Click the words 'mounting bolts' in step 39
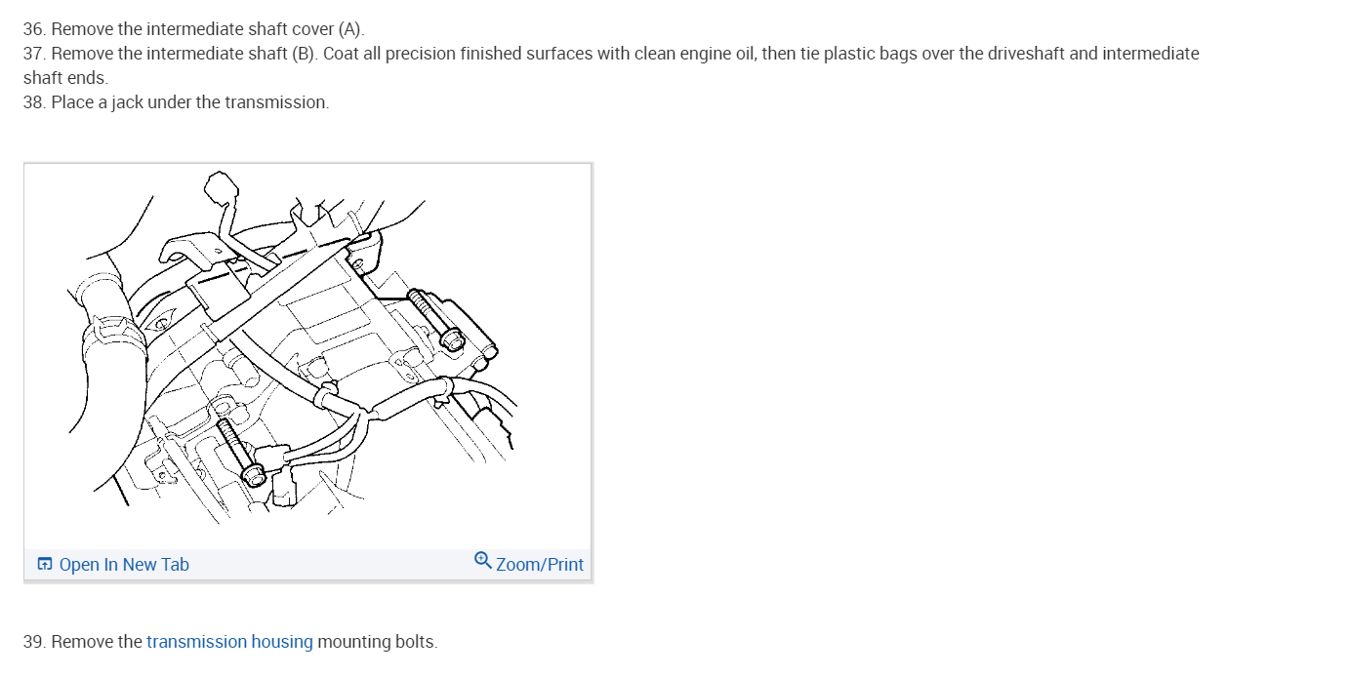Viewport: 1349px width, 677px height. (x=376, y=641)
